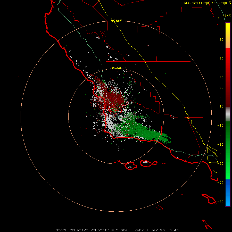Click the -70 value on velocity scale
The image size is (232, 232).
tap(220, 183)
